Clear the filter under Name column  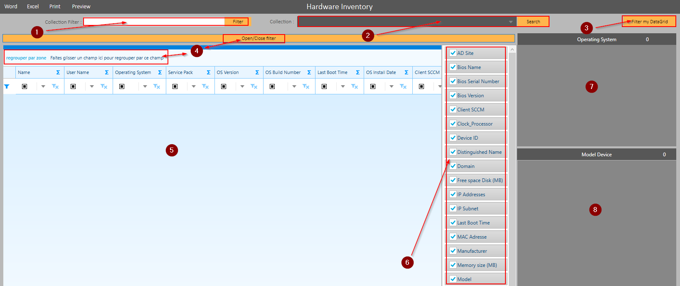tap(55, 86)
